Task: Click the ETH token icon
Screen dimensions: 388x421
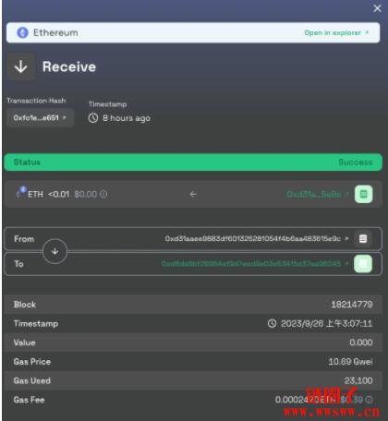Action: [x=21, y=192]
